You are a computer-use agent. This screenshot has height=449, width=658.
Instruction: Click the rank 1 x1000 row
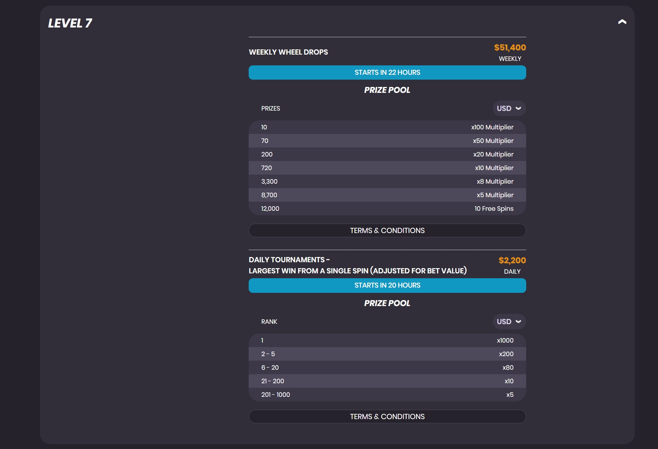point(387,340)
